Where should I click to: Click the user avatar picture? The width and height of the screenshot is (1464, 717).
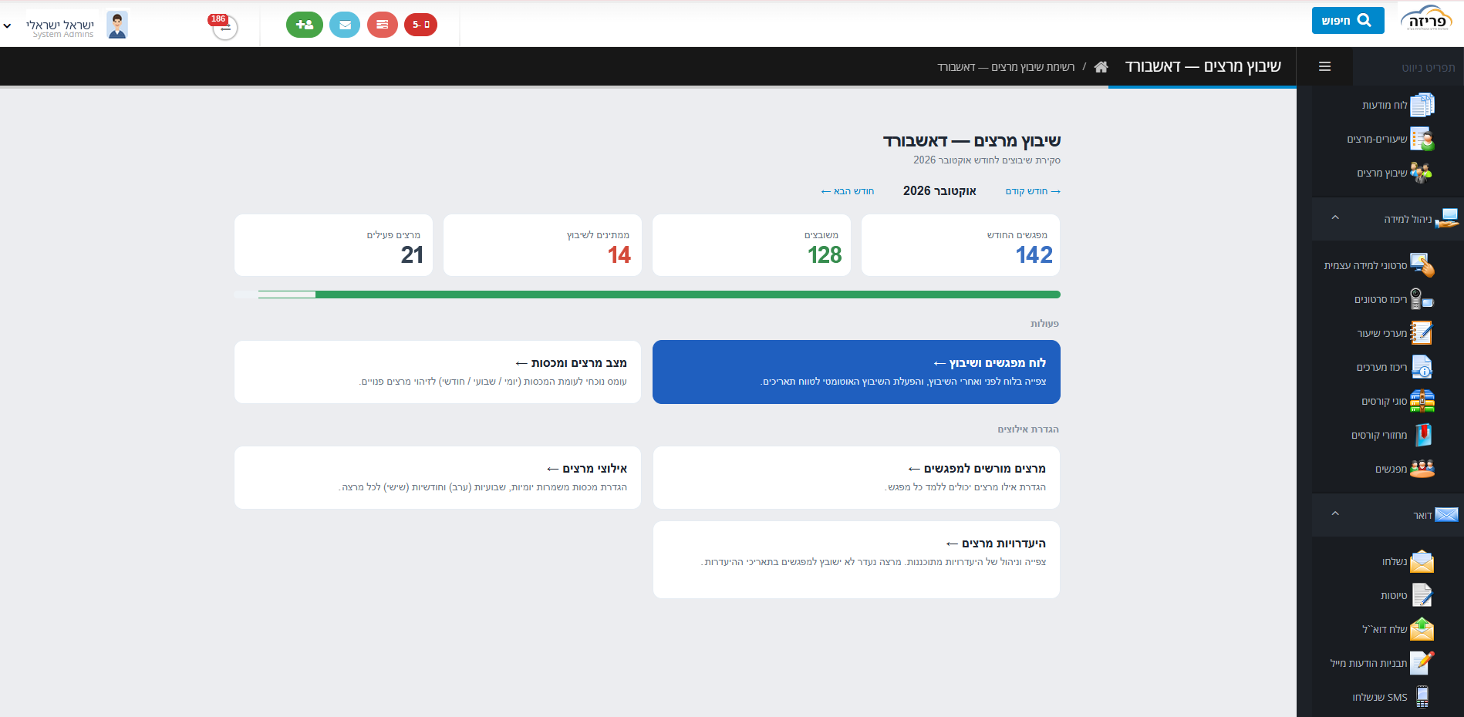117,25
